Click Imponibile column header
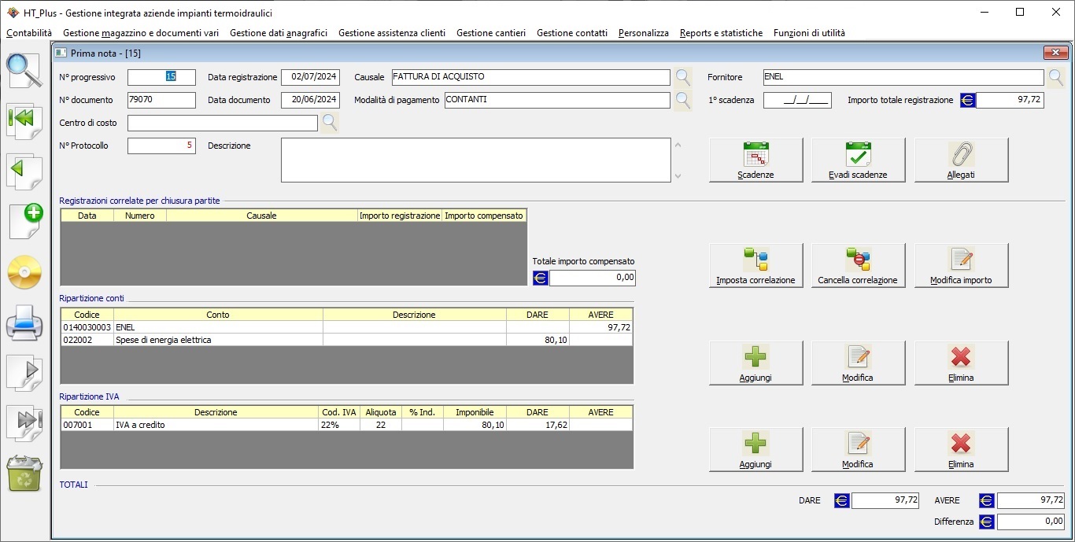This screenshot has height=542, width=1075. (475, 412)
